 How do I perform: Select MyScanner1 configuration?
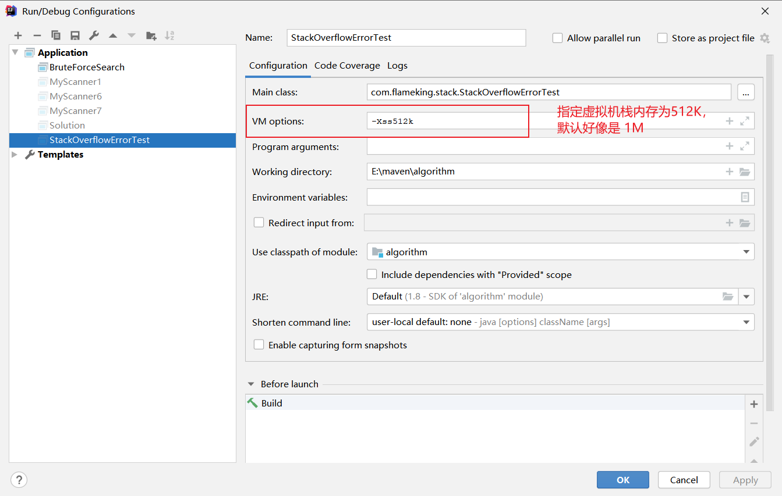pos(75,81)
